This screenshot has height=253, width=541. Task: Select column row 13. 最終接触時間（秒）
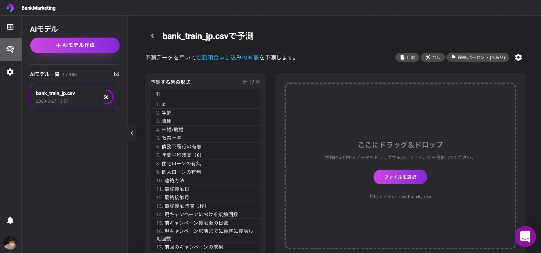[x=205, y=206]
